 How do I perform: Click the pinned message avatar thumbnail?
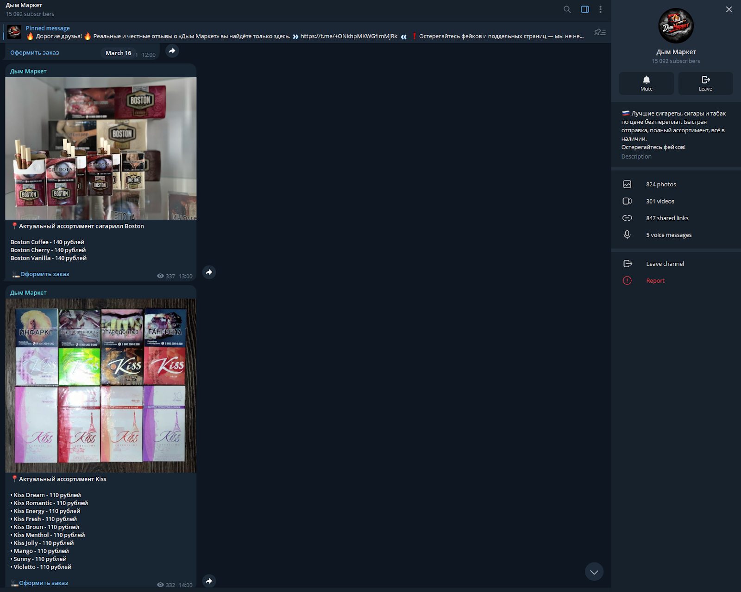tap(14, 32)
